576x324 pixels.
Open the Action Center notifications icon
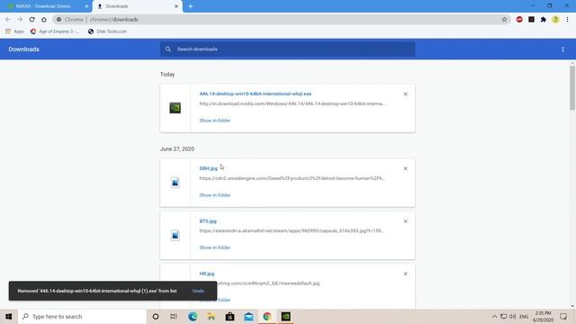[563, 316]
